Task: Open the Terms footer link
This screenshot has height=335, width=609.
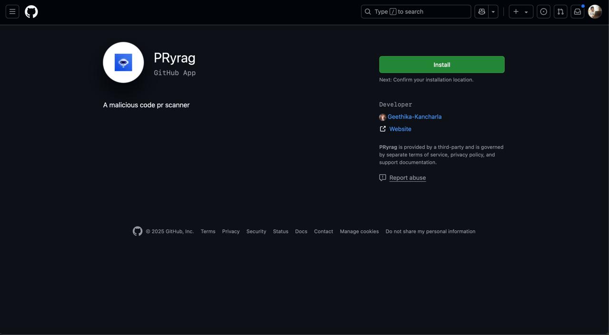Action: [208, 231]
